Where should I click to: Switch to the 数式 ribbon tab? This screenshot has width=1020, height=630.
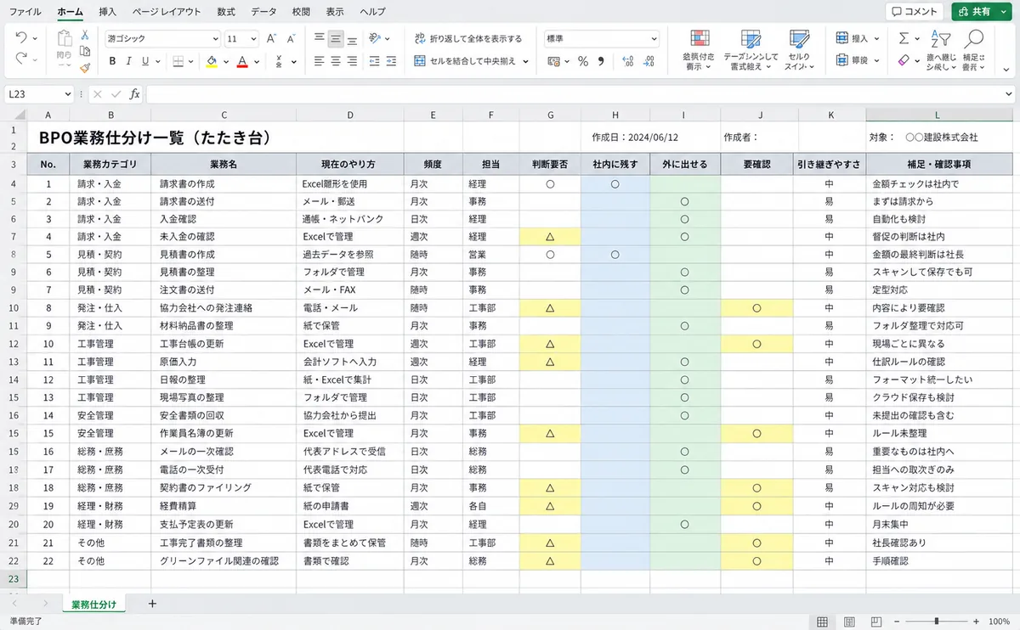pos(226,12)
